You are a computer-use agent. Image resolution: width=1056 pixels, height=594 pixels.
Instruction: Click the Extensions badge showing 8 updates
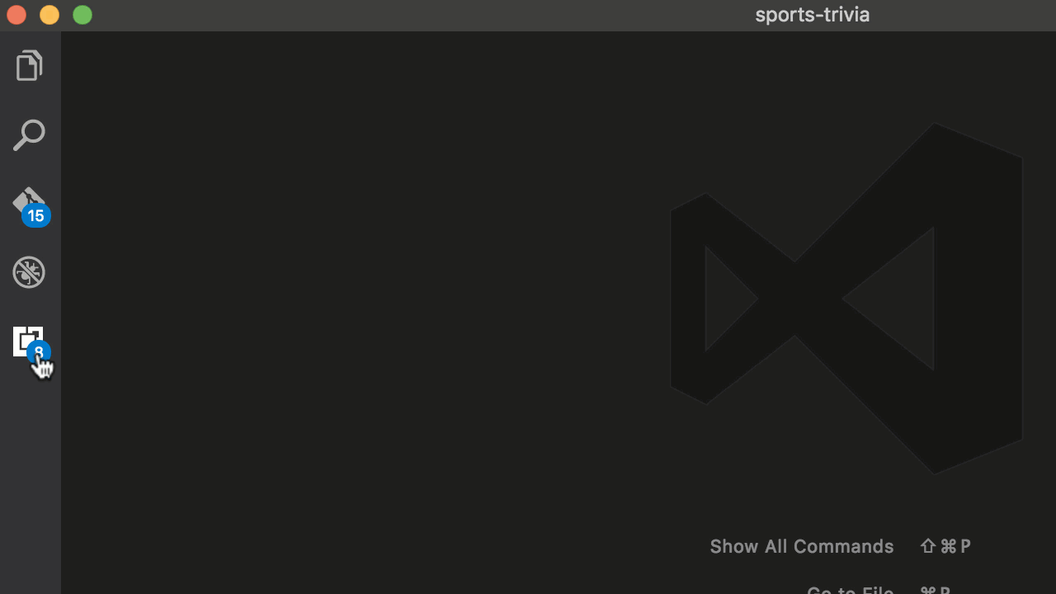pos(39,352)
